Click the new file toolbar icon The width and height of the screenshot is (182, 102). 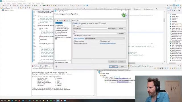click(1, 5)
